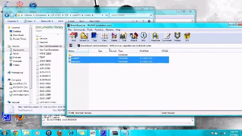Click the Protect shield icon in WinRAR
The width and height of the screenshot is (242, 136).
click(177, 37)
